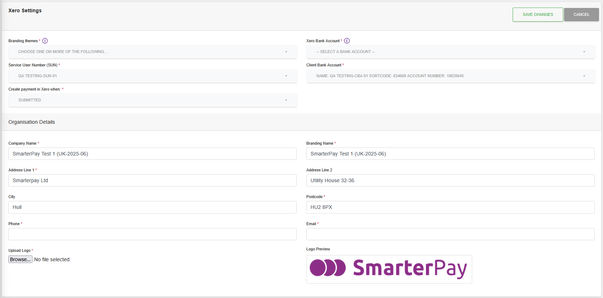Select the City input field

(x=152, y=207)
